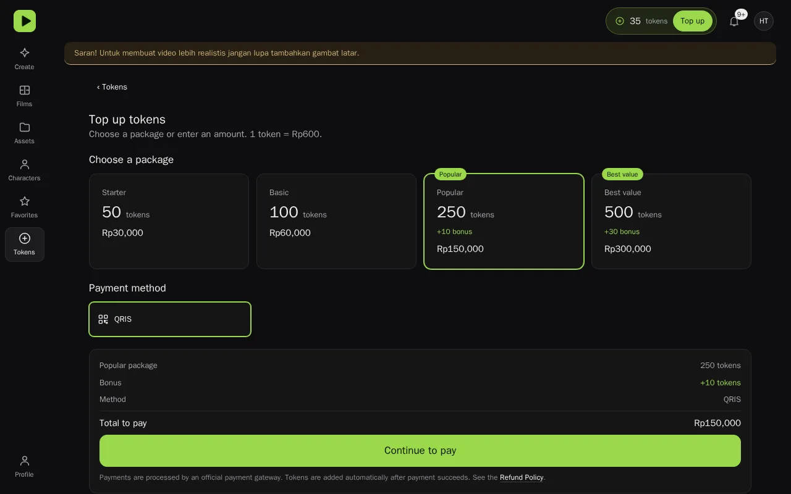Viewport: 791px width, 494px height.
Task: Choose the Popular 250 tokens package
Action: pyautogui.click(x=504, y=221)
